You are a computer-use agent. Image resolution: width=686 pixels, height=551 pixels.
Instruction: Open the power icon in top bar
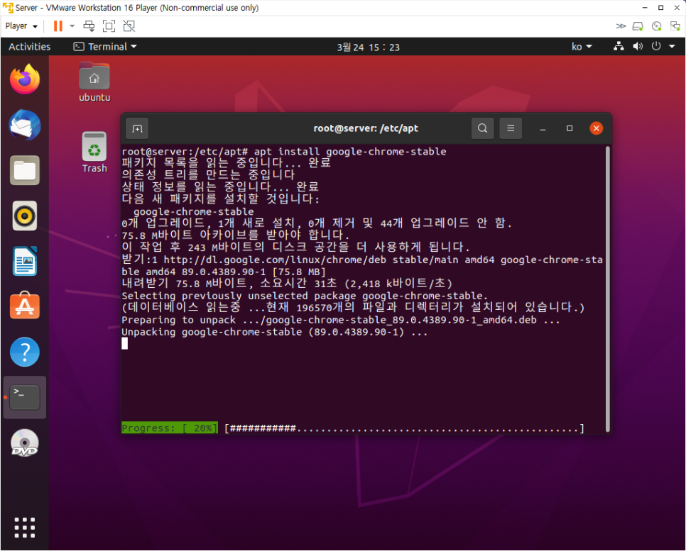point(655,46)
